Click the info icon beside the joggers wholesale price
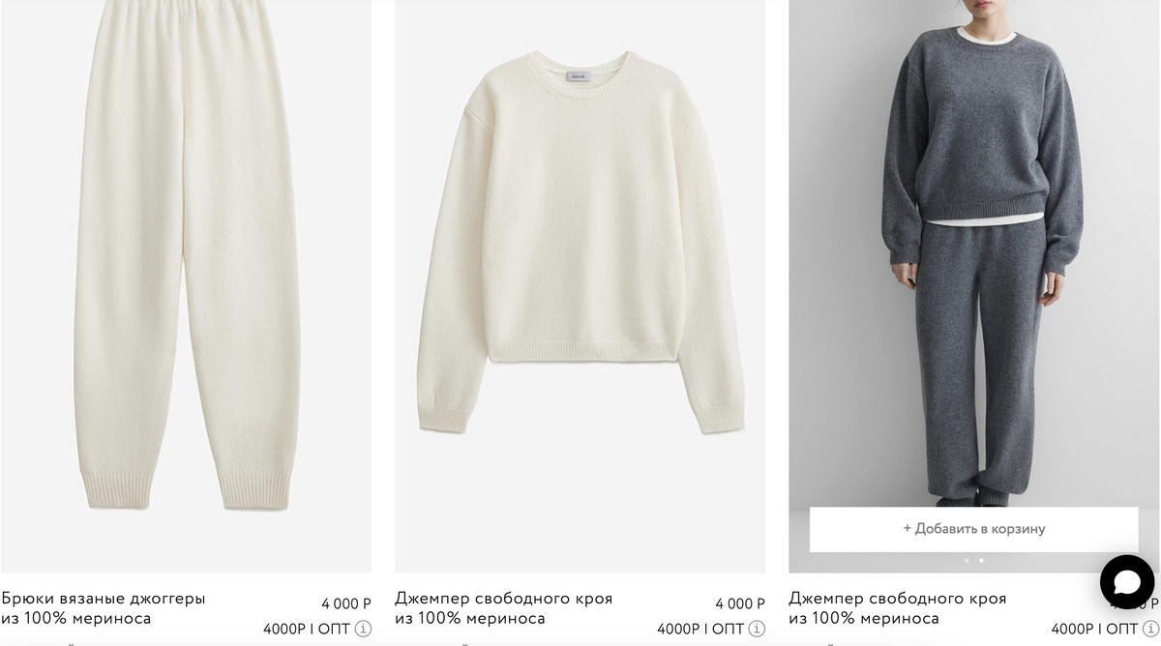Image resolution: width=1161 pixels, height=646 pixels. (364, 629)
